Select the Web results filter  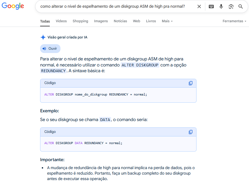[136, 21]
